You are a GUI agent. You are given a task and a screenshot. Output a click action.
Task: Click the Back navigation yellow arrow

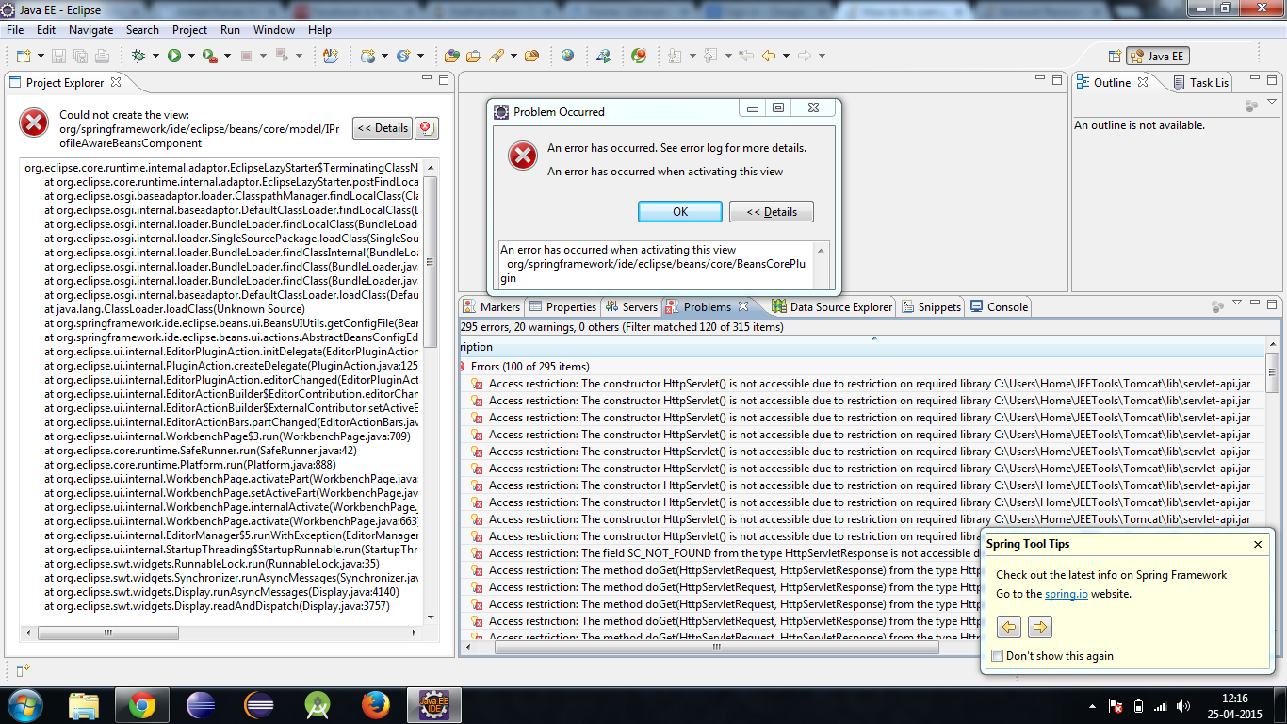(x=769, y=56)
